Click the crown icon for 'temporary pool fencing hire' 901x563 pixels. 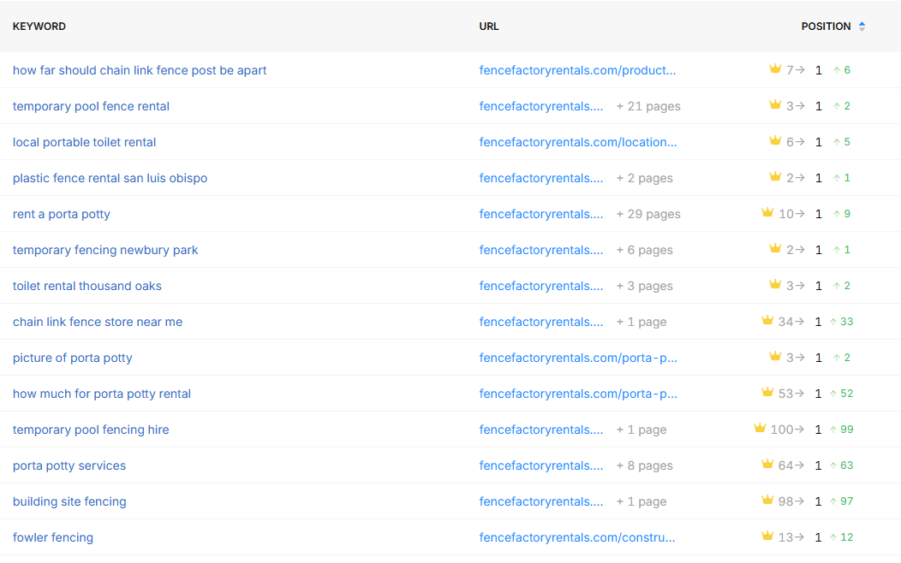coord(760,428)
